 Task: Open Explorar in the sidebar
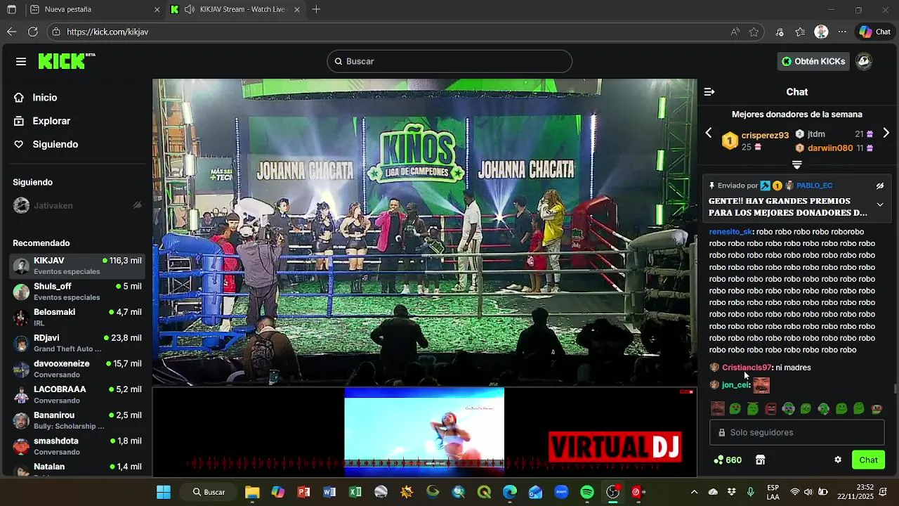(x=51, y=121)
